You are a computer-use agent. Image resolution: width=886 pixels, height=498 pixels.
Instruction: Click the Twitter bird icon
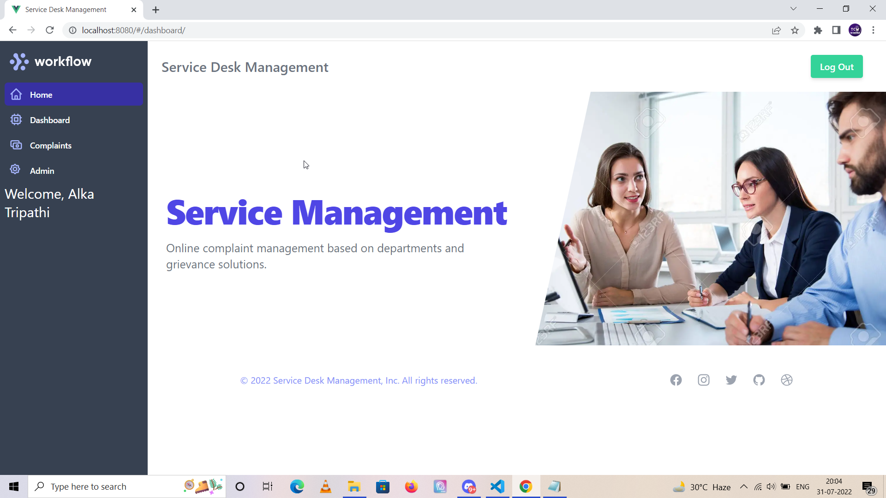(x=731, y=380)
